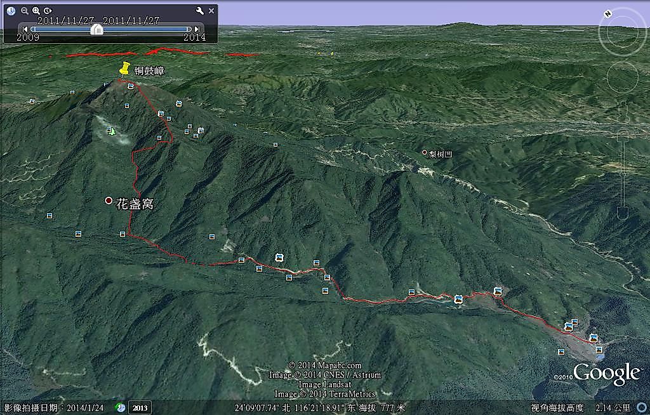Click the clock icon in status bar

[x=120, y=407]
